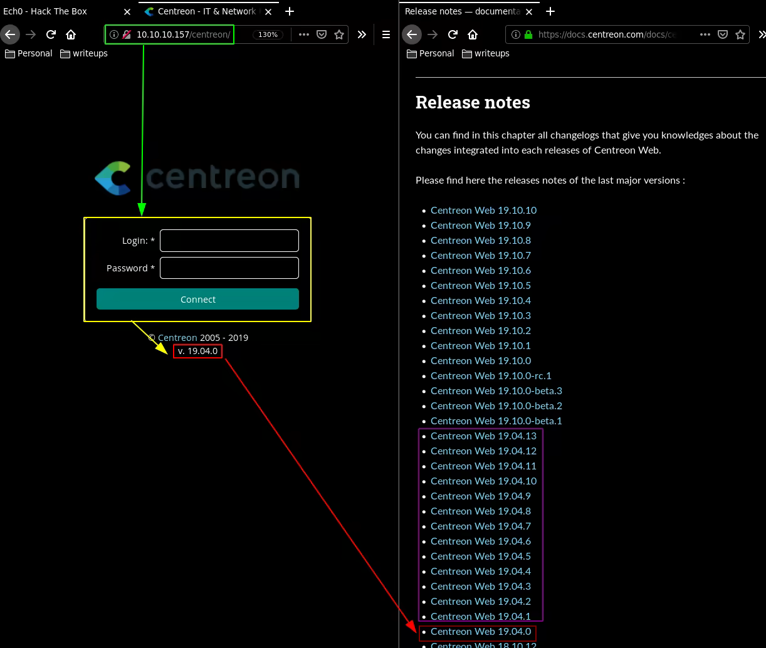Click into the Login input field
This screenshot has height=648, width=766.
pyautogui.click(x=229, y=241)
